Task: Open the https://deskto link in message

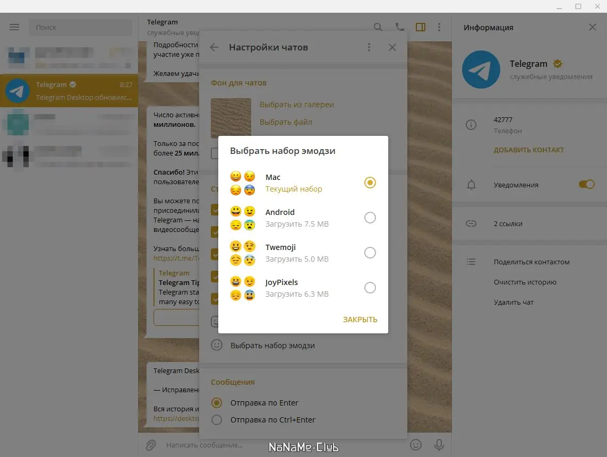Action: pyautogui.click(x=176, y=418)
